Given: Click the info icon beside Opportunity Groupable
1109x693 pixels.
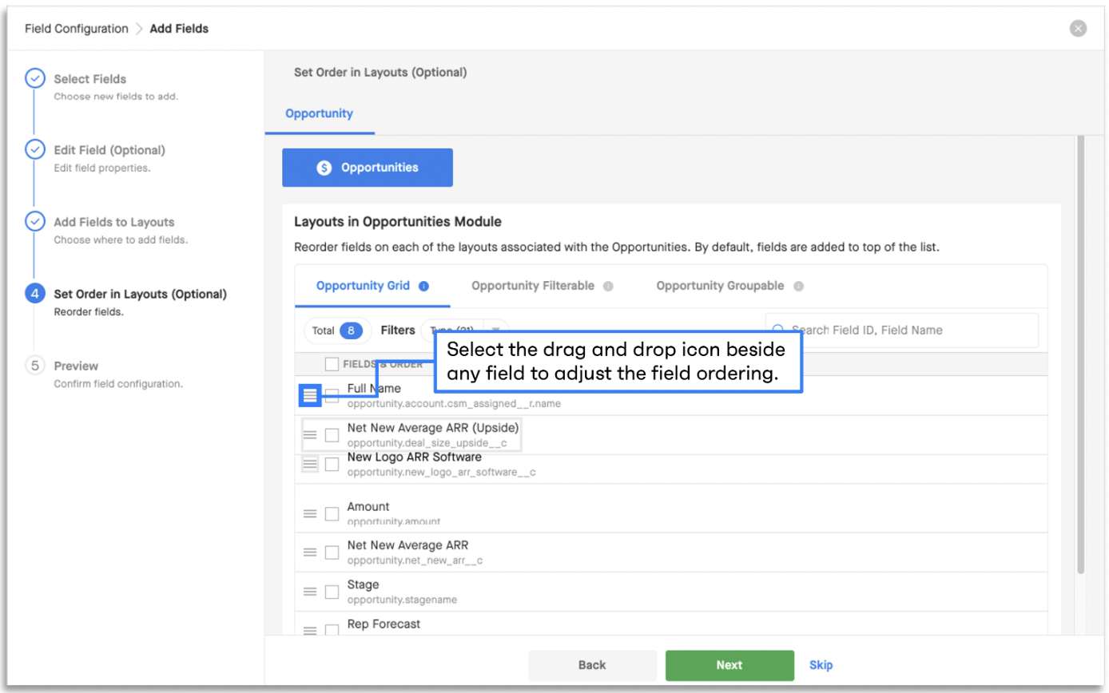Looking at the screenshot, I should coord(798,286).
